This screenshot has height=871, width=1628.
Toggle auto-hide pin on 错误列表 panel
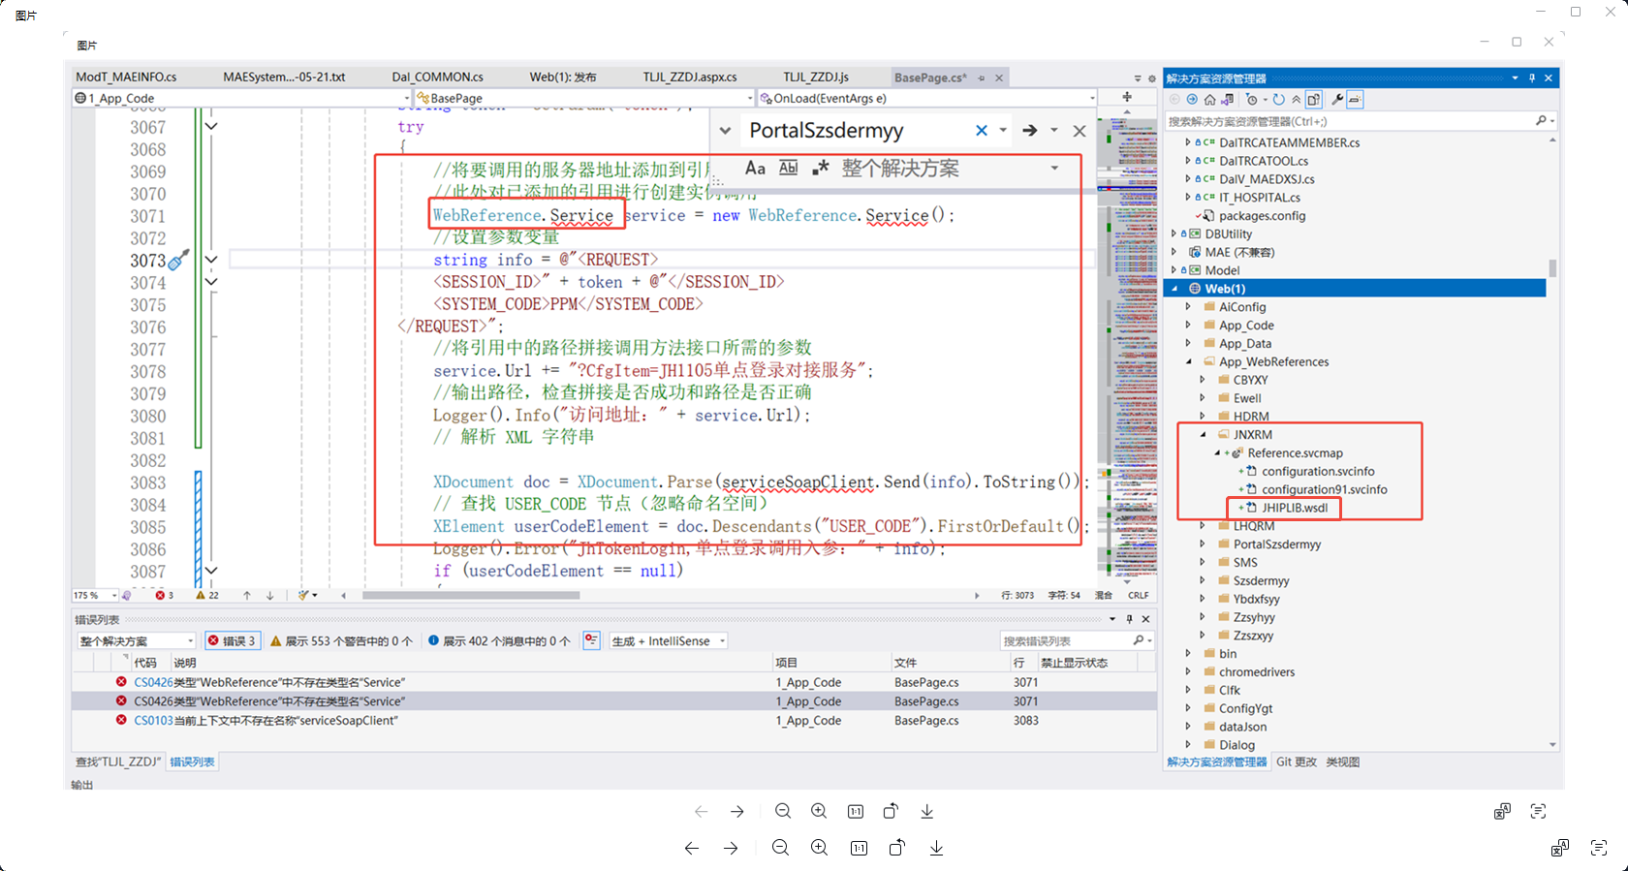[1129, 619]
